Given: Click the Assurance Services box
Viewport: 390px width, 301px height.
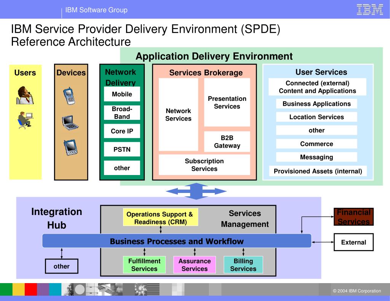Looking at the screenshot, I should tap(195, 265).
